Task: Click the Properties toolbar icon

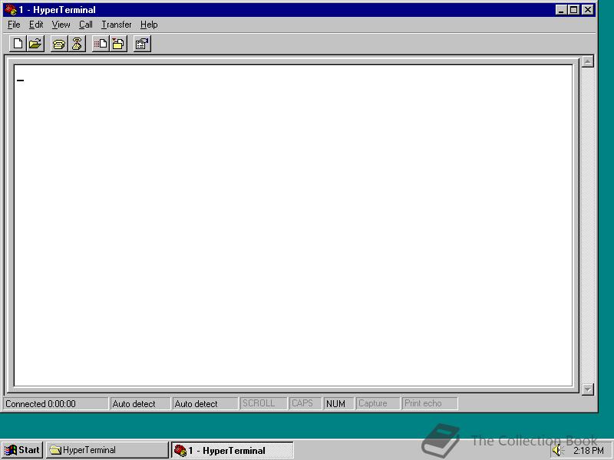Action: [142, 44]
